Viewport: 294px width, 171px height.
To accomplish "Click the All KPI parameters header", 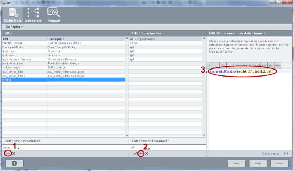I will point(166,39).
